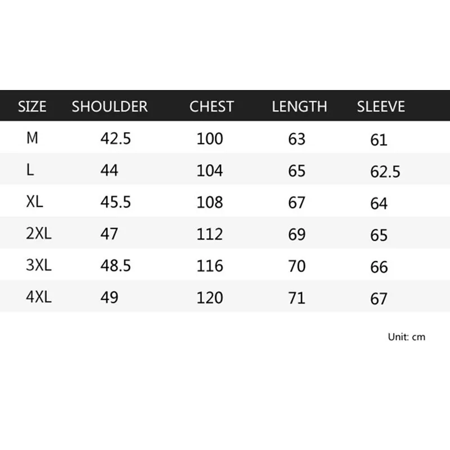Select the 4XL size row label
Viewport: 450px width, 450px height.
39,297
